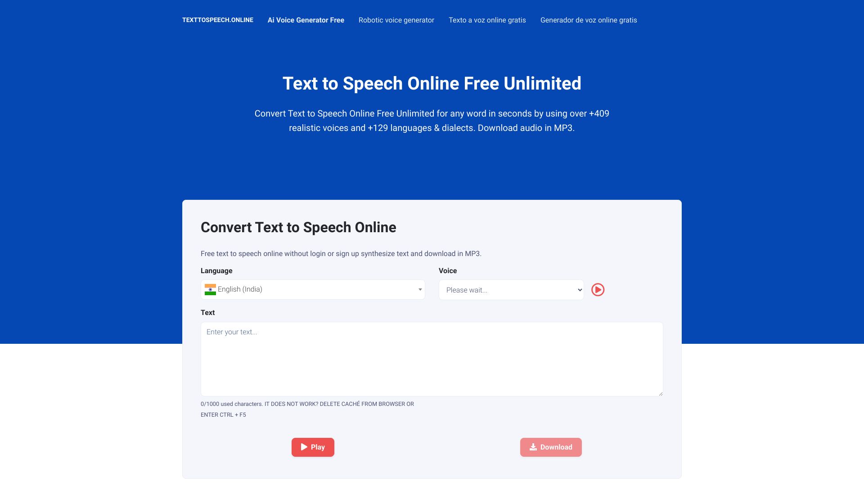This screenshot has height=486, width=864.
Task: Click the Play button to synthesize speech
Action: tap(313, 447)
